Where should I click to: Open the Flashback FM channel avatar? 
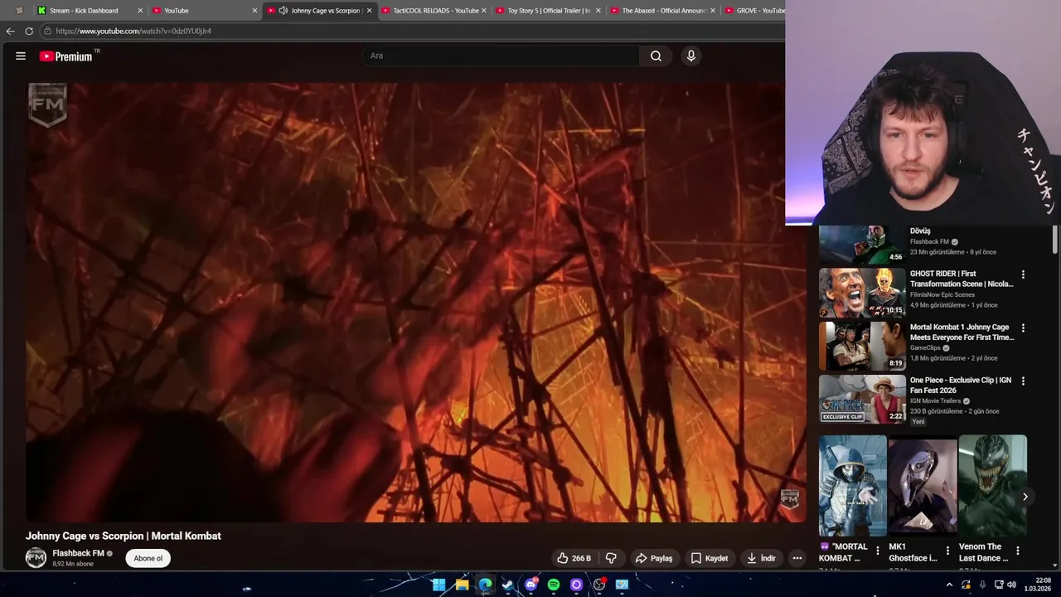pyautogui.click(x=36, y=558)
